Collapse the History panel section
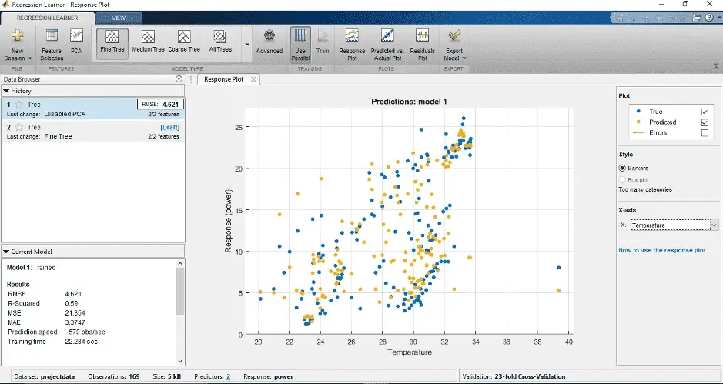The width and height of the screenshot is (723, 384). [x=6, y=91]
